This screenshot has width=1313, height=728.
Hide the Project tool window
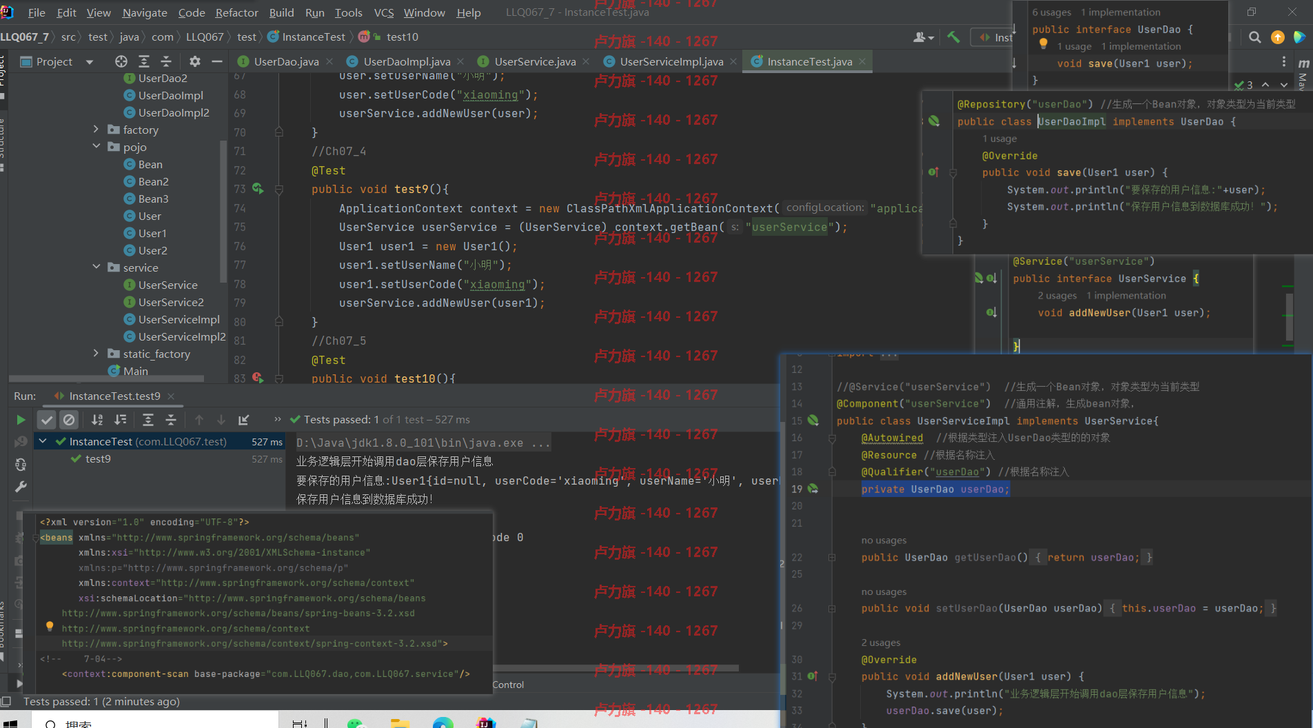pos(217,61)
